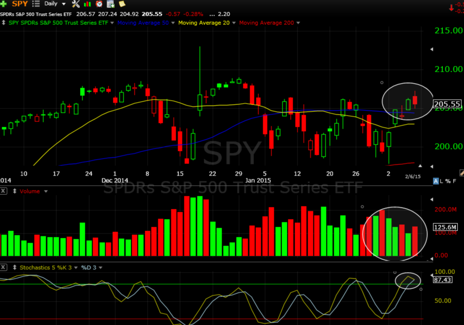This screenshot has width=464, height=325.
Task: Expand Moving Average 50 dropdown arrow
Action: 173,23
